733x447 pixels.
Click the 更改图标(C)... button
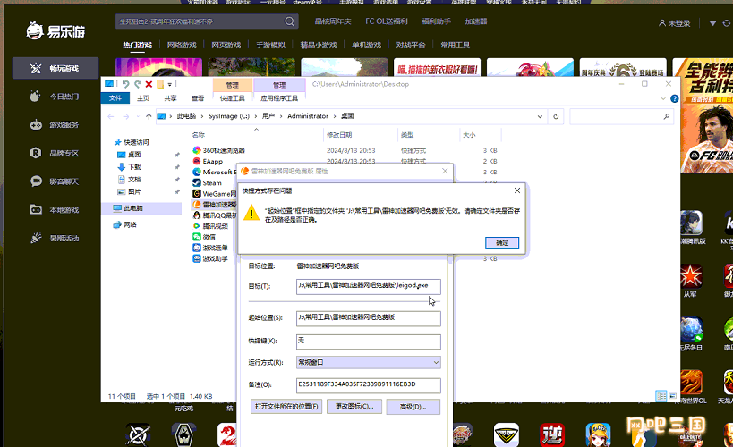pos(354,407)
